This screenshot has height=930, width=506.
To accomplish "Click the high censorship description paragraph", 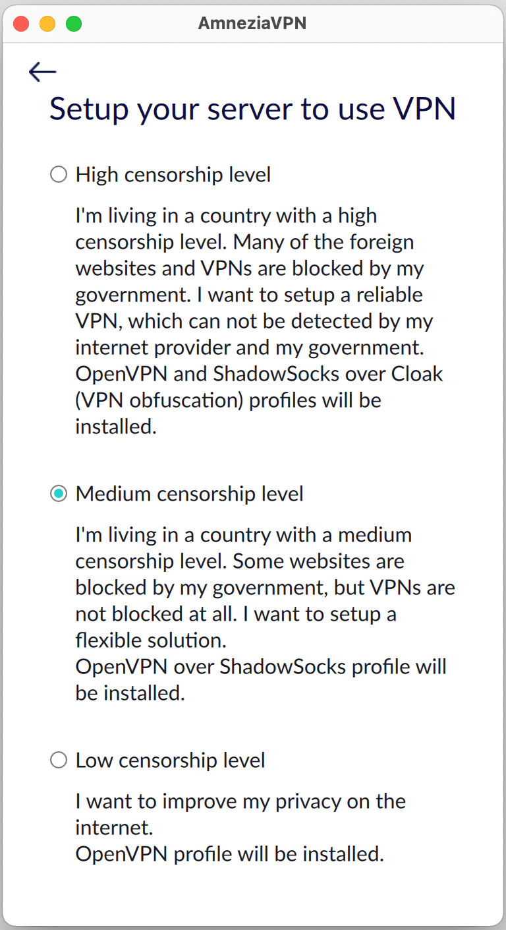I will coord(257,321).
